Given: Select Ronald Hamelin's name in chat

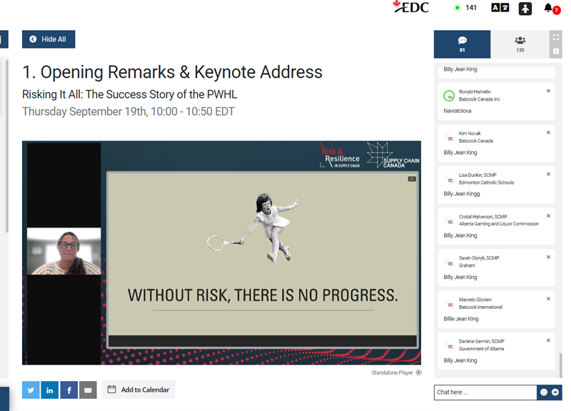Looking at the screenshot, I should [x=475, y=92].
